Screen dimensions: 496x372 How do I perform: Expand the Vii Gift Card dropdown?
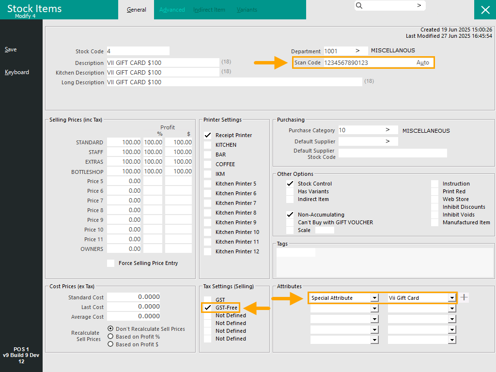tap(451, 298)
